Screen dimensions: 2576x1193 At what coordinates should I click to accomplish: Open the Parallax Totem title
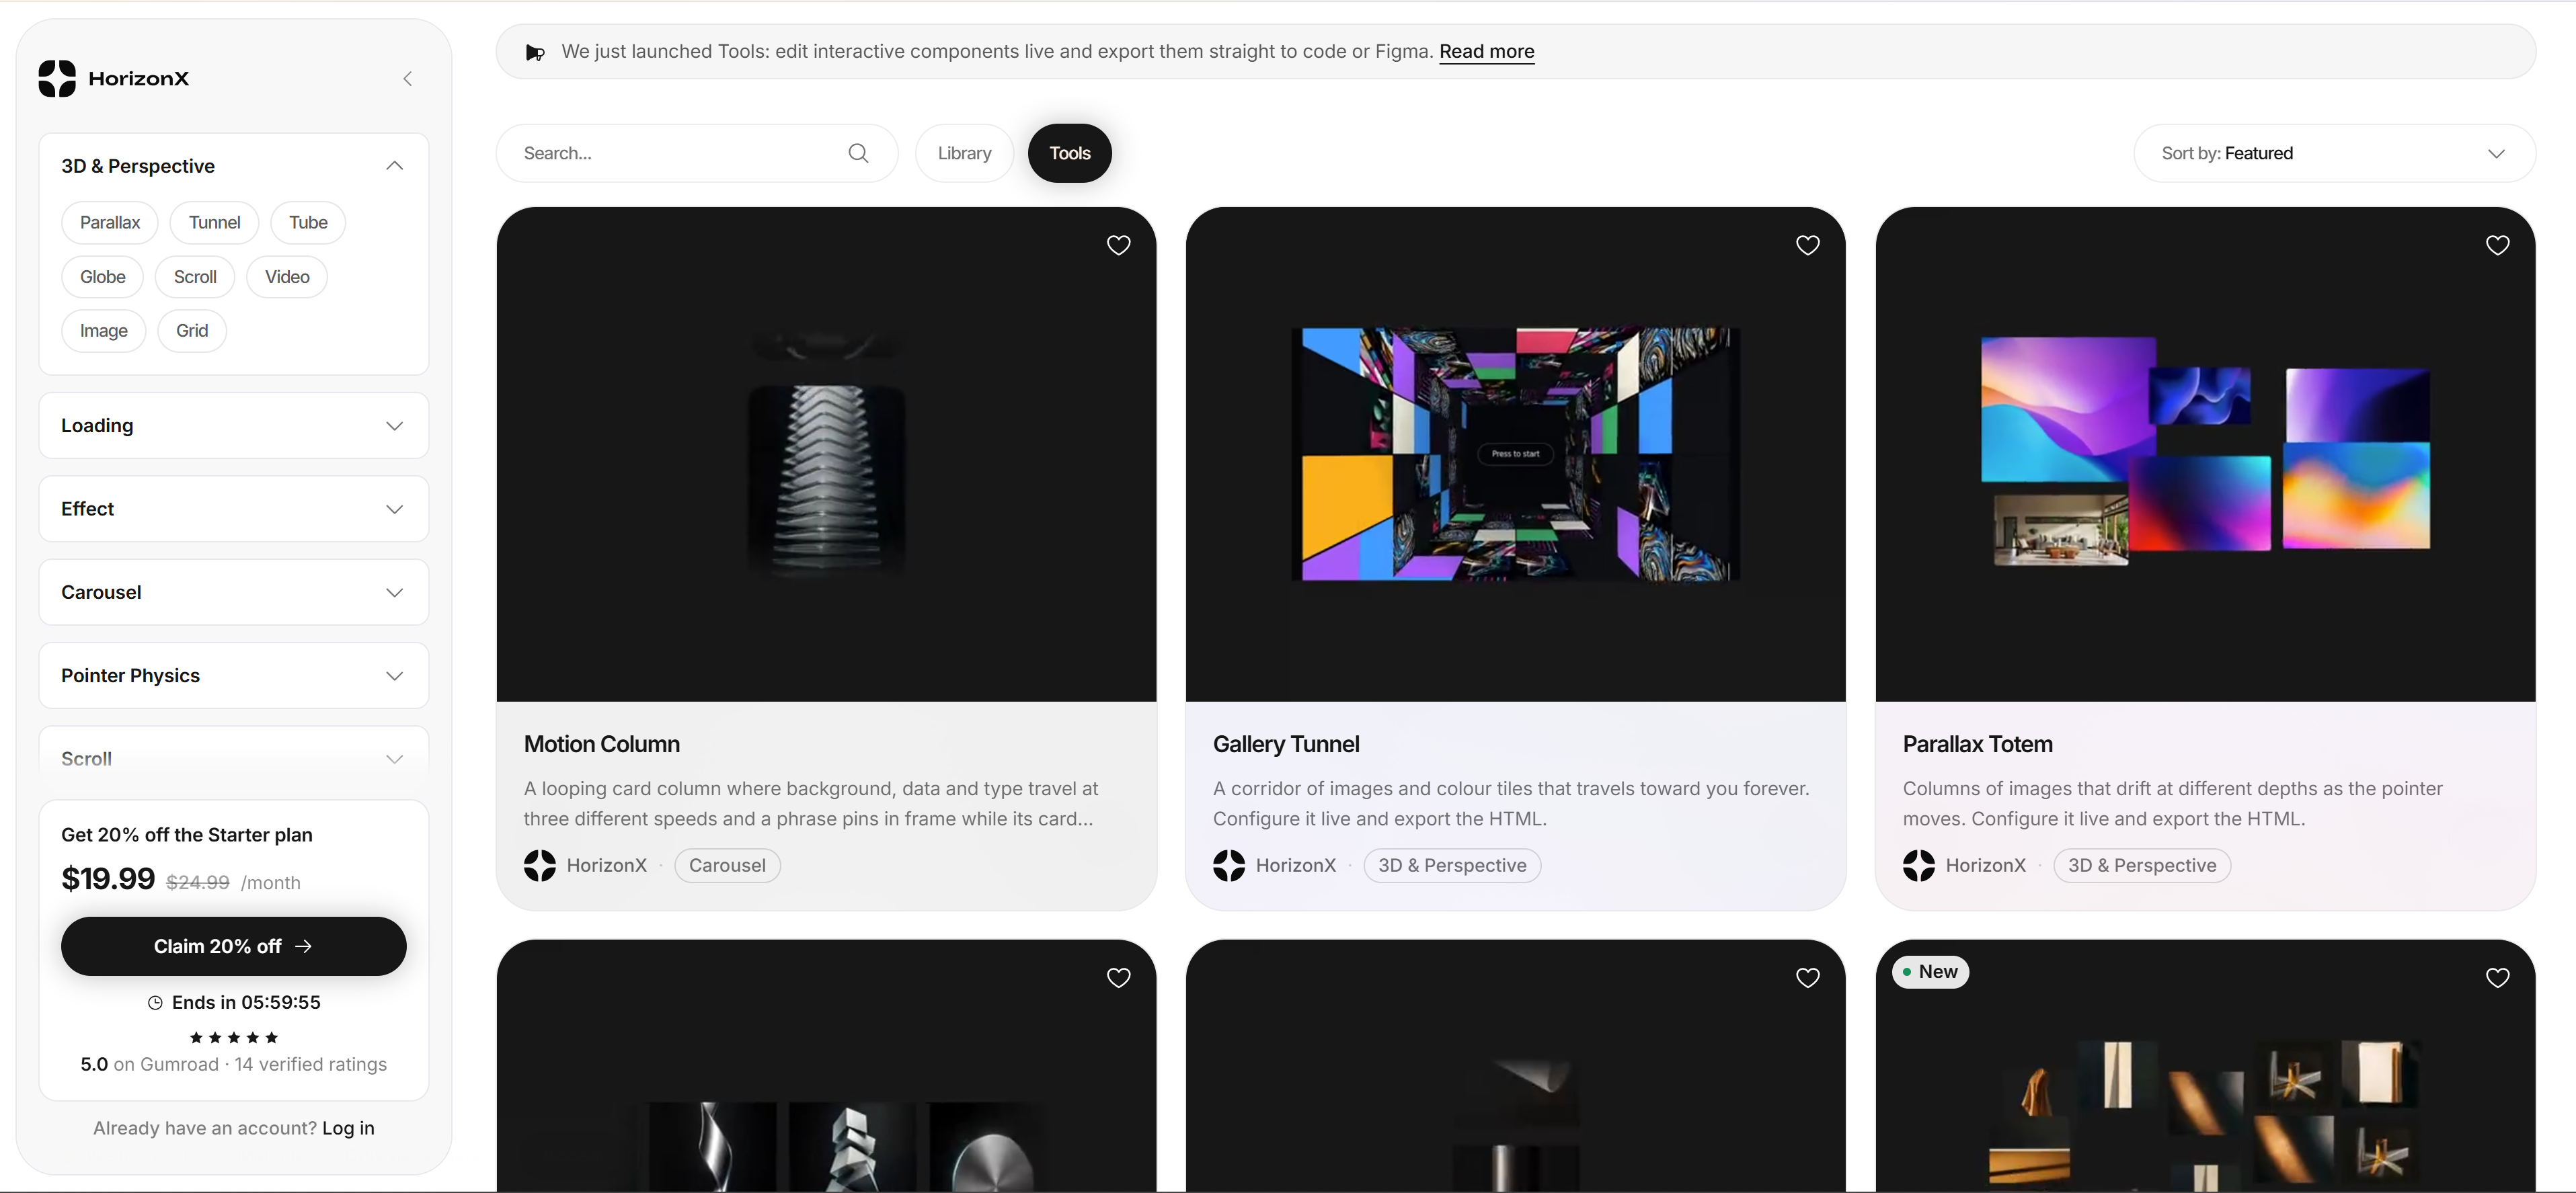click(x=1978, y=745)
